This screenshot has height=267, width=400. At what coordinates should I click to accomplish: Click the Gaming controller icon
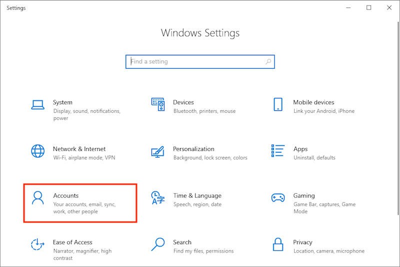point(278,198)
